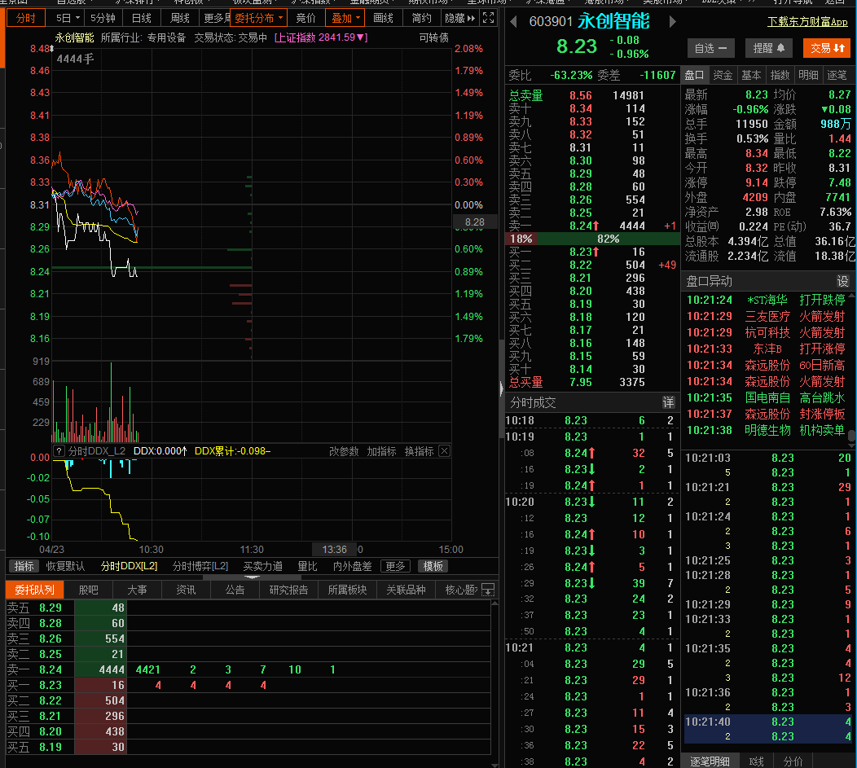Click 换指标 to change indicator

coord(420,451)
